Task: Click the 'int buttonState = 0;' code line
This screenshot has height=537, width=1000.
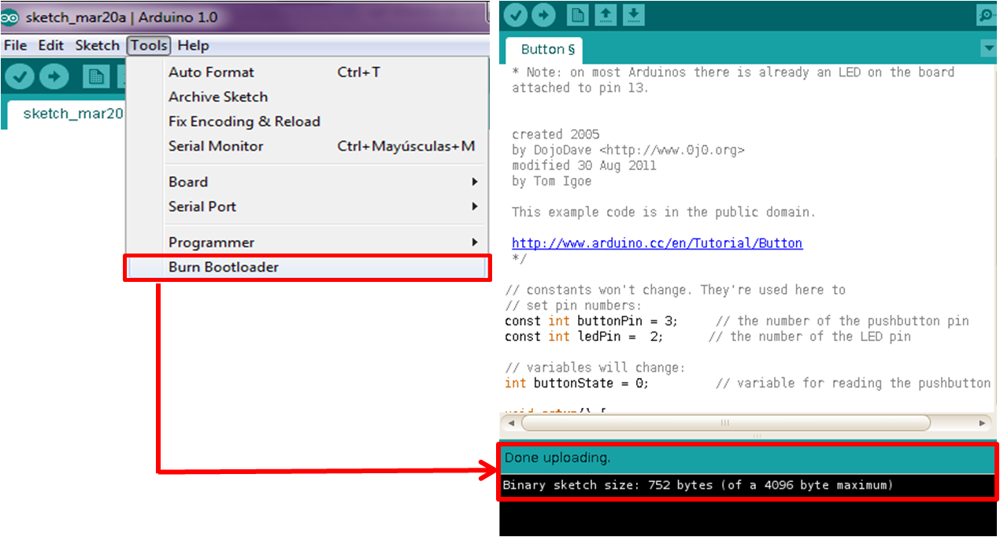Action: tap(747, 383)
